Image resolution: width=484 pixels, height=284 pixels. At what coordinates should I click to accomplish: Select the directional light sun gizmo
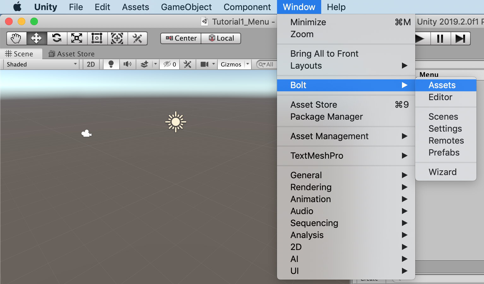176,122
